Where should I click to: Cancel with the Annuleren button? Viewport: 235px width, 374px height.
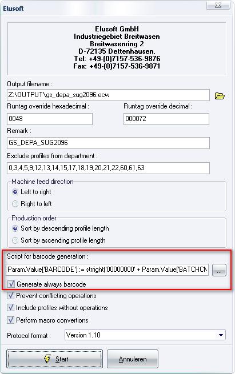point(133,359)
